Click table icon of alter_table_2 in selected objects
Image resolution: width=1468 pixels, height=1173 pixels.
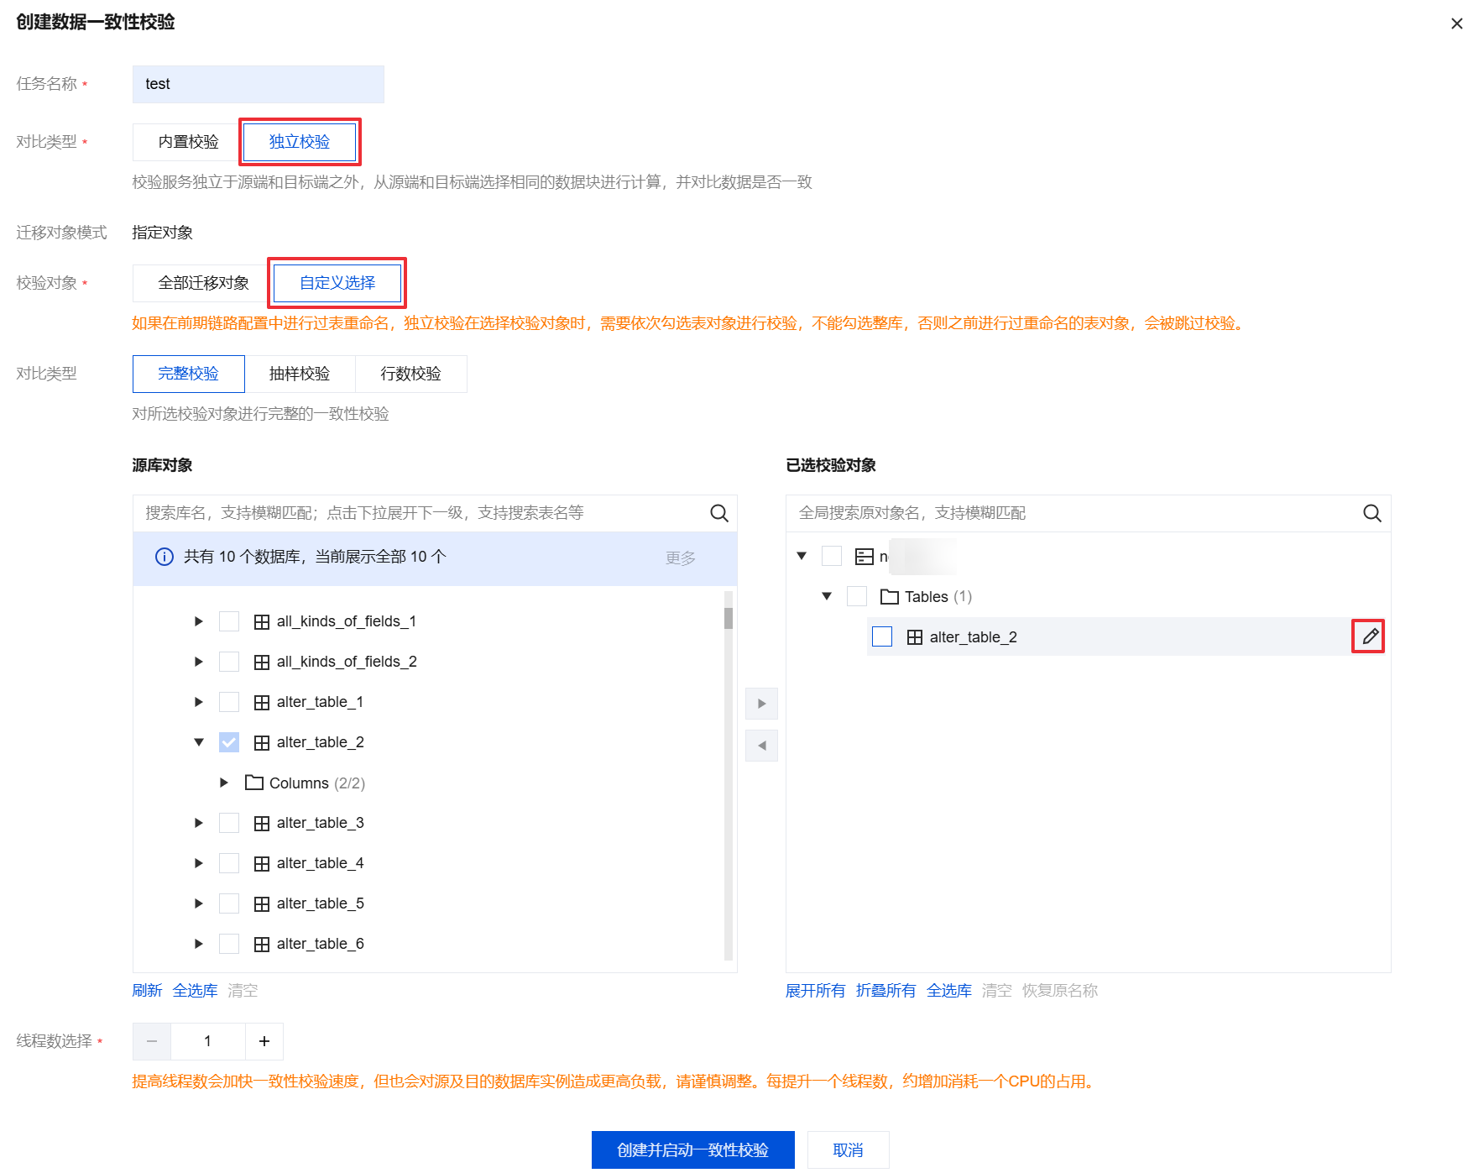915,637
